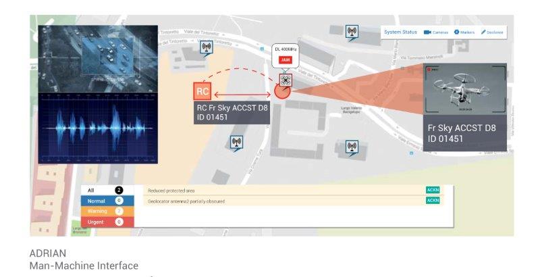Image resolution: width=540 pixels, height=277 pixels.
Task: Click the Markers hexagon icon
Action: point(456,32)
